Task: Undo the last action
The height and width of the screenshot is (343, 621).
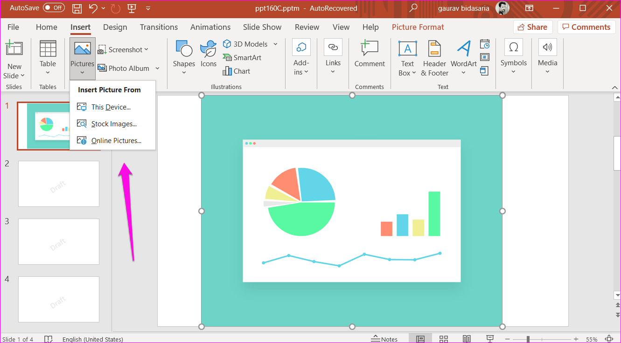Action: tap(93, 8)
